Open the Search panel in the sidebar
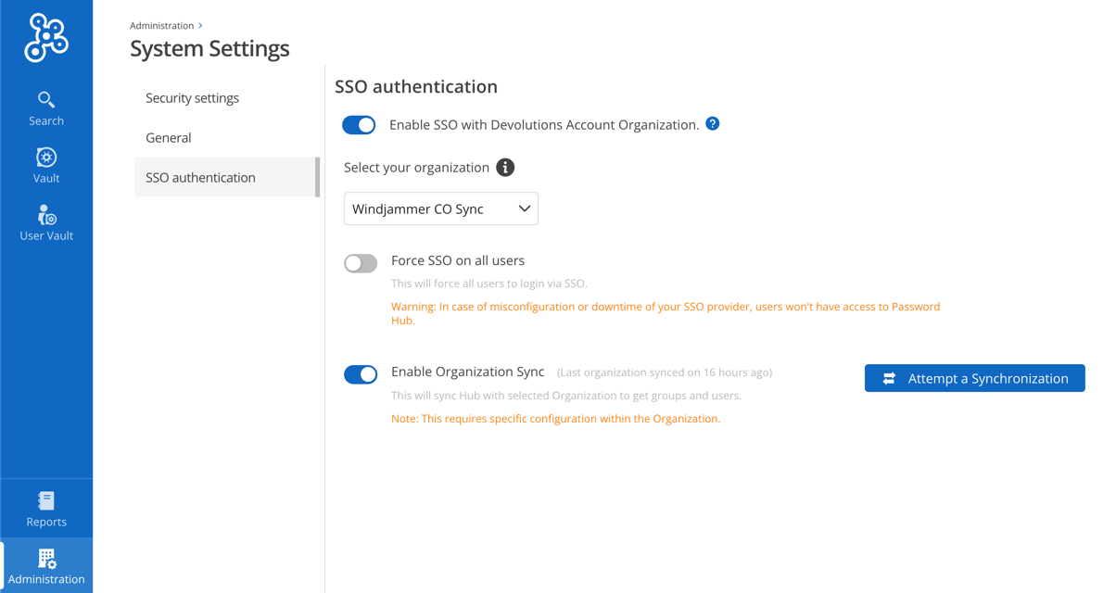1116x593 pixels. coord(45,107)
